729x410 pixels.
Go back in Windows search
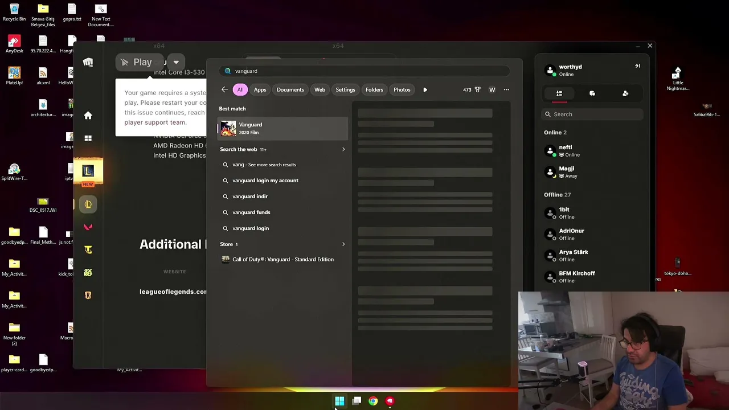click(224, 89)
